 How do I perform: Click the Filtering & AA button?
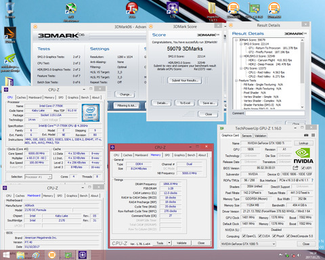pyautogui.click(x=127, y=106)
